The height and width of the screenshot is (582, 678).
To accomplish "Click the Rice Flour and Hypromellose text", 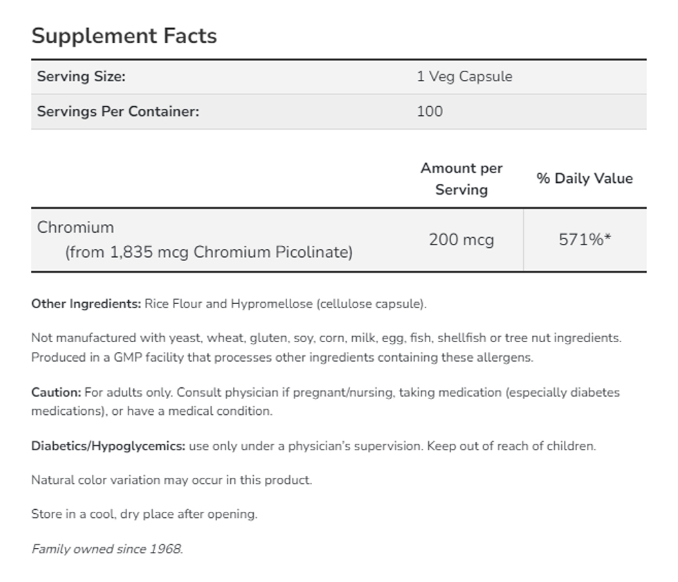I will tap(285, 304).
